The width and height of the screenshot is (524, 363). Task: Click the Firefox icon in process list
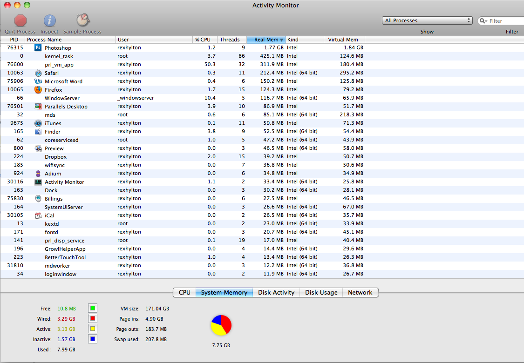pos(38,89)
